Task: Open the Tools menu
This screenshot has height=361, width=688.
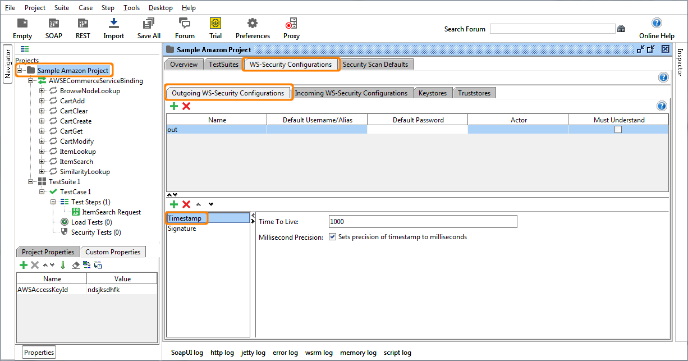Action: pos(131,8)
